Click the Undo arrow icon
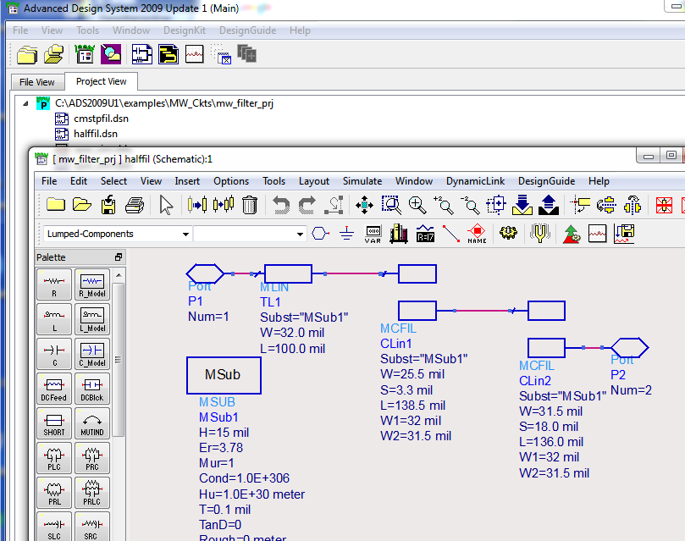The height and width of the screenshot is (541, 685). tap(279, 204)
